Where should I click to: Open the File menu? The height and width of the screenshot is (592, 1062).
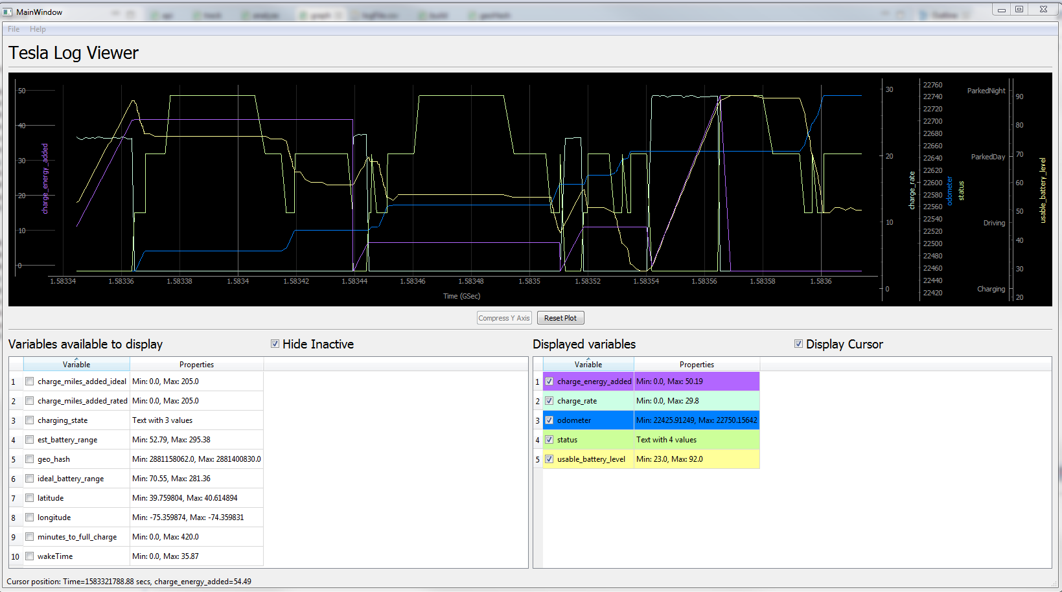coord(14,29)
